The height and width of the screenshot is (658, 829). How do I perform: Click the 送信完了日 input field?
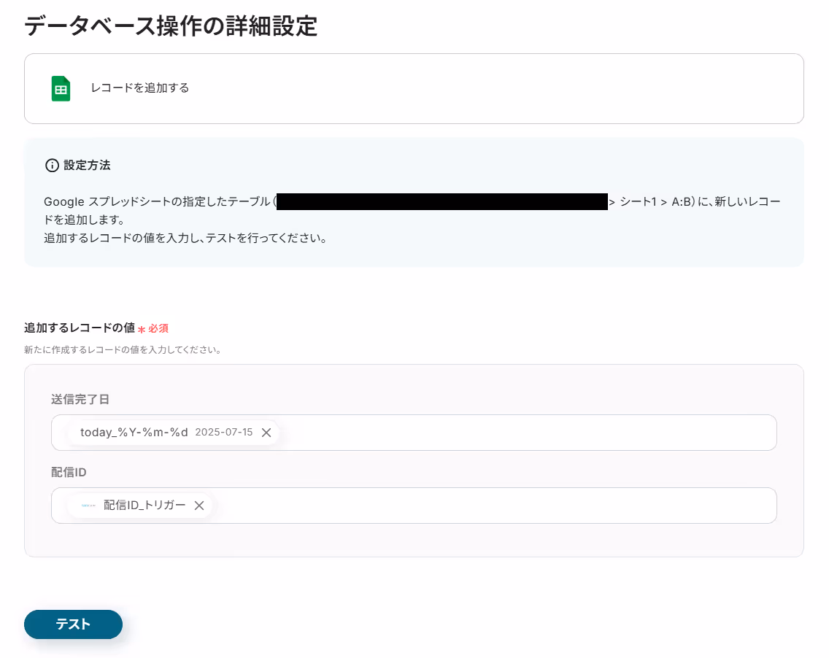click(414, 433)
